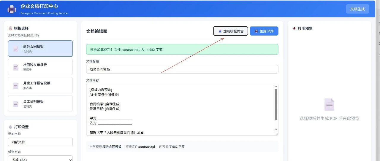Viewport: 380px width, 161px height.
Task: Click the 根据《中华人民共和国合同法》 line
Action: click(117, 133)
